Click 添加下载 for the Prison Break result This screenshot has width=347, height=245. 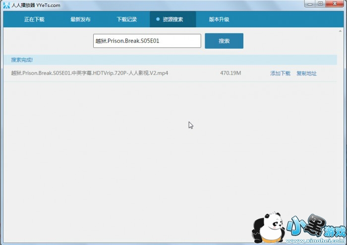click(x=280, y=73)
